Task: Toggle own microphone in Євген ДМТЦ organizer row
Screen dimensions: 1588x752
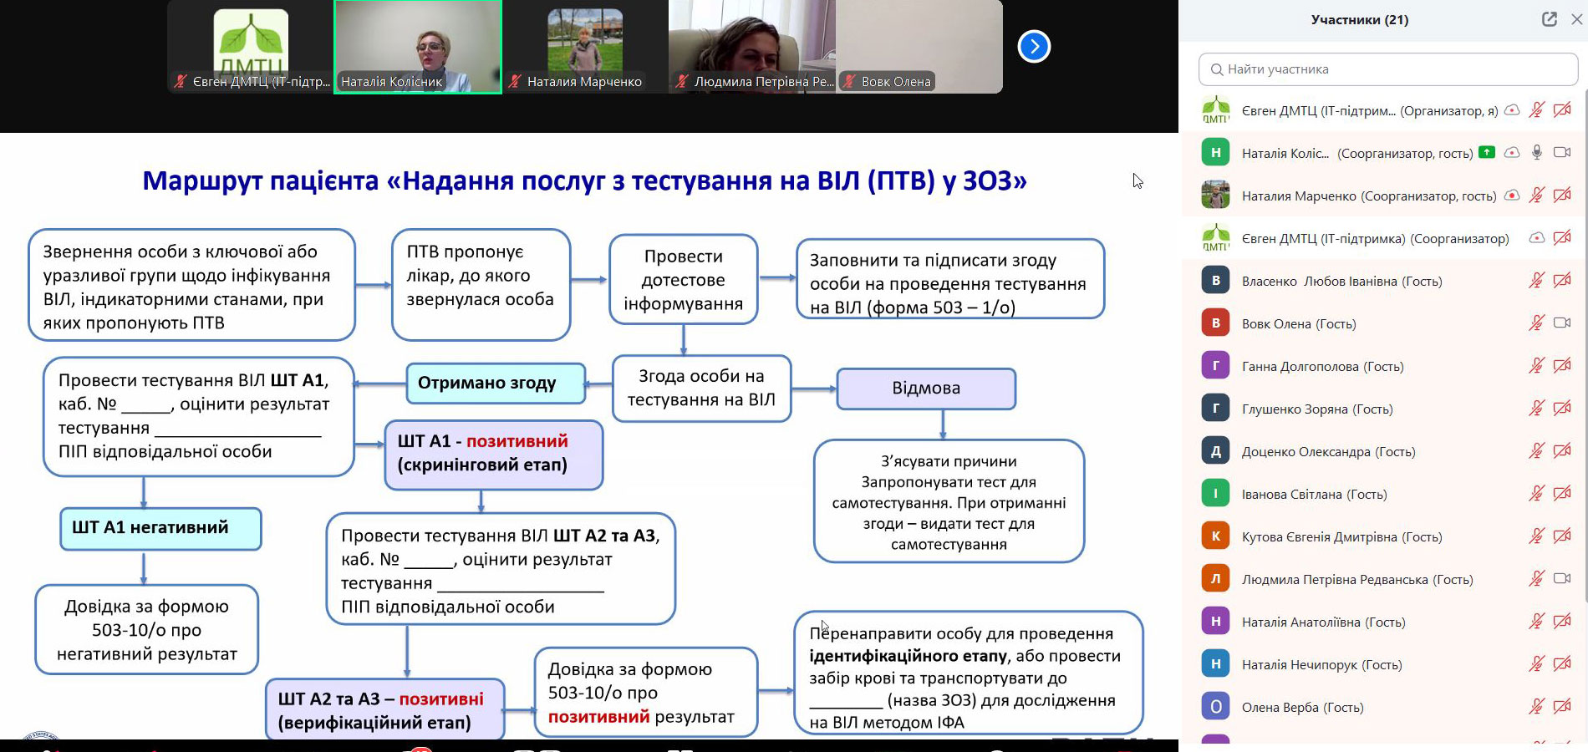Action: click(x=1536, y=110)
